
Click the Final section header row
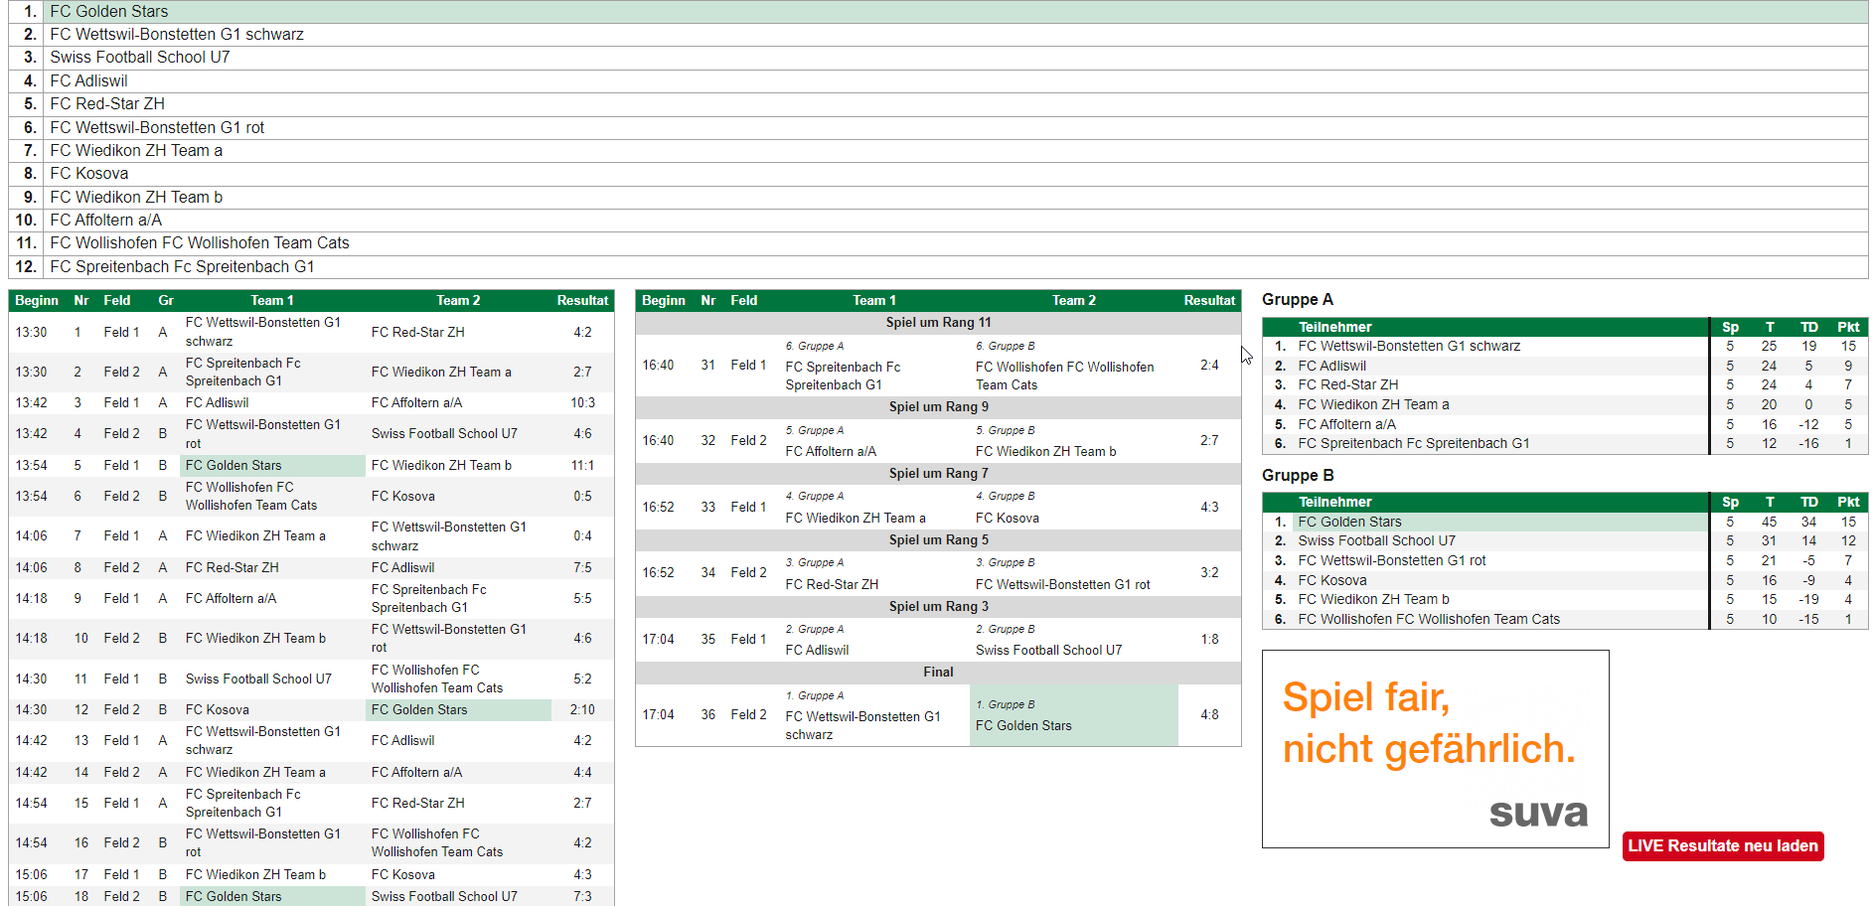click(x=938, y=672)
